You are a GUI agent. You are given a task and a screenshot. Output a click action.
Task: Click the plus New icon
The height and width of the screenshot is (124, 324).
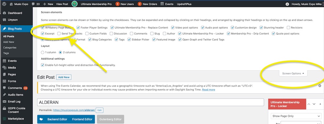click(x=45, y=4)
